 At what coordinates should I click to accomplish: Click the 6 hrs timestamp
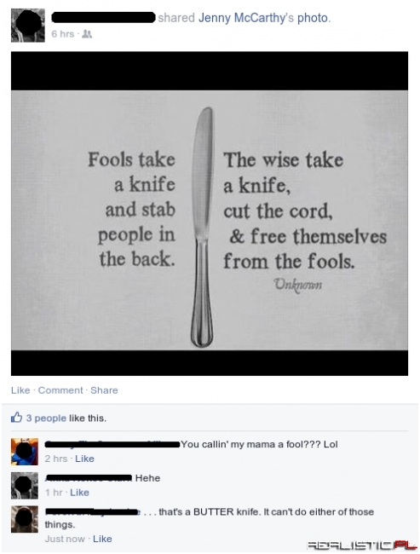click(x=62, y=34)
